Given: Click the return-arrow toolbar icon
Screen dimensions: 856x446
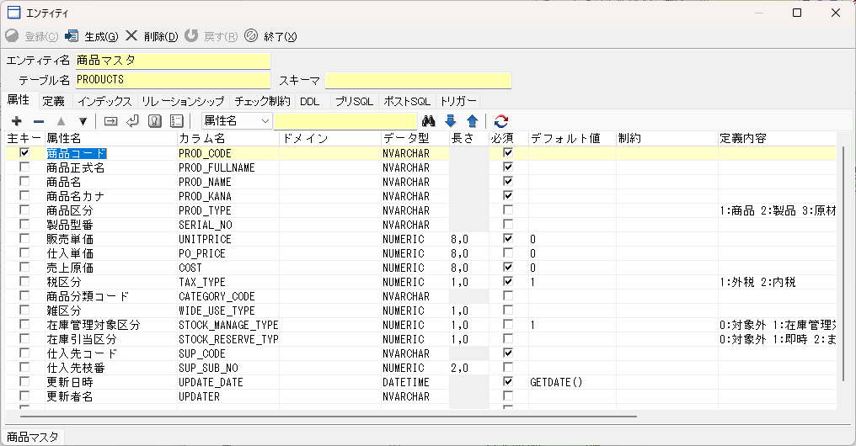Looking at the screenshot, I should tap(132, 121).
